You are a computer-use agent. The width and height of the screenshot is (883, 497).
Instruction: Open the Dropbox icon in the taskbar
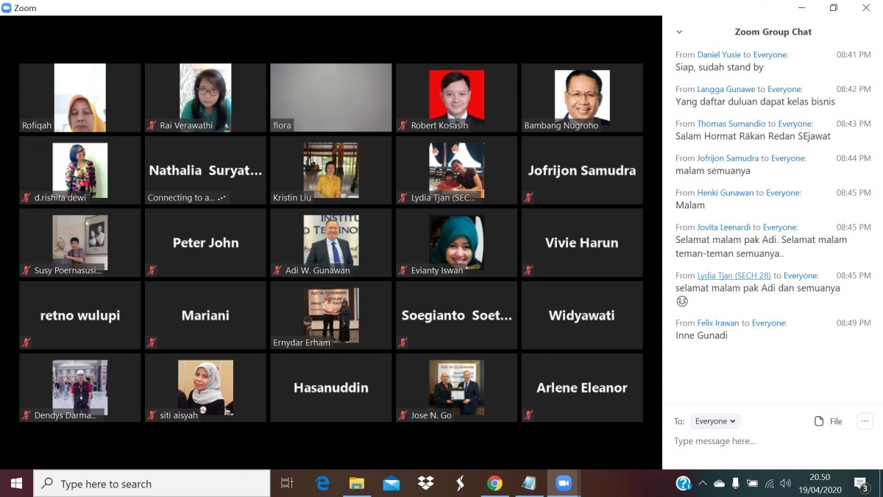[425, 483]
